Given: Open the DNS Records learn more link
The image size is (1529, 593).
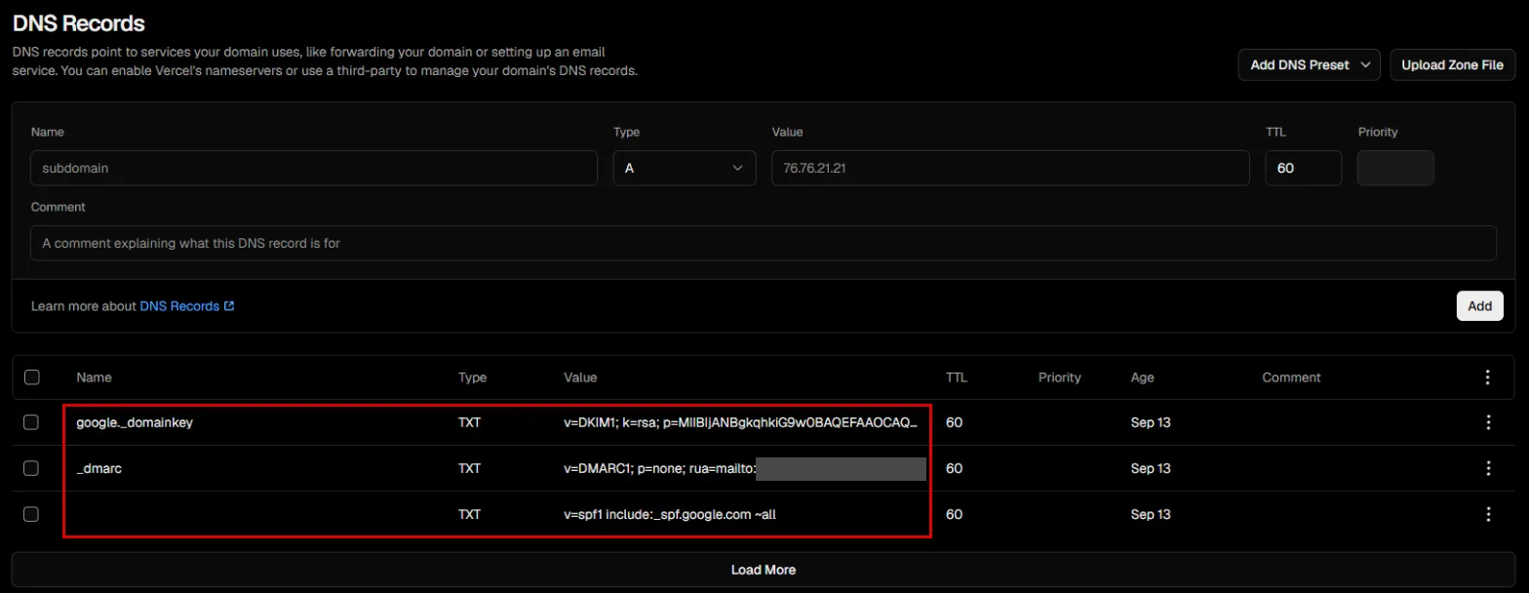Looking at the screenshot, I should (187, 305).
